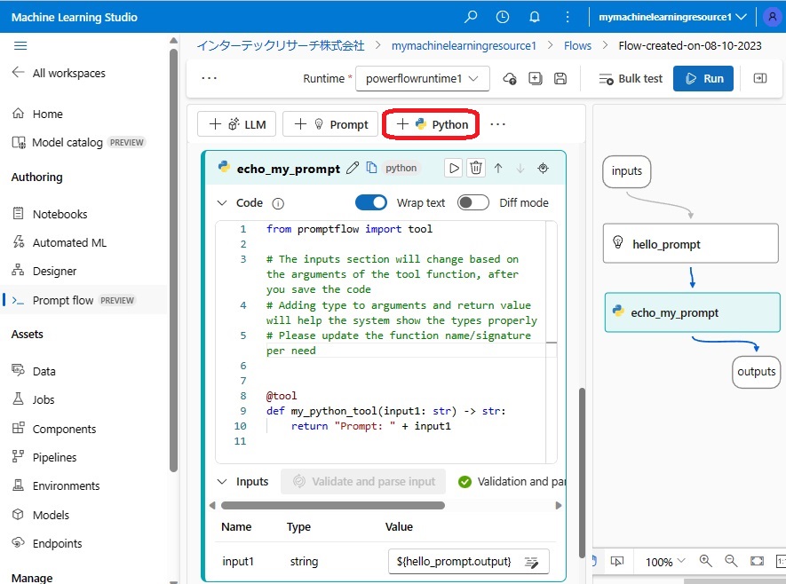
Task: Open the notifications bell
Action: (535, 17)
